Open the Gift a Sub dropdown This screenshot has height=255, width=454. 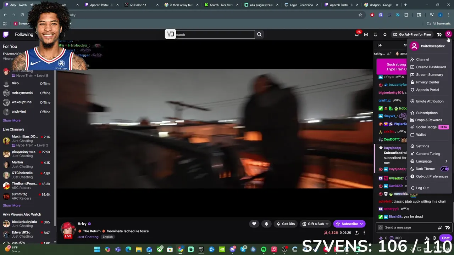[x=316, y=224]
